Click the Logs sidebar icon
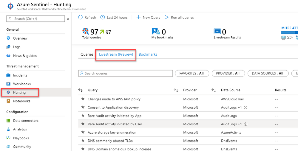The image size is (298, 151). pyautogui.click(x=8, y=47)
